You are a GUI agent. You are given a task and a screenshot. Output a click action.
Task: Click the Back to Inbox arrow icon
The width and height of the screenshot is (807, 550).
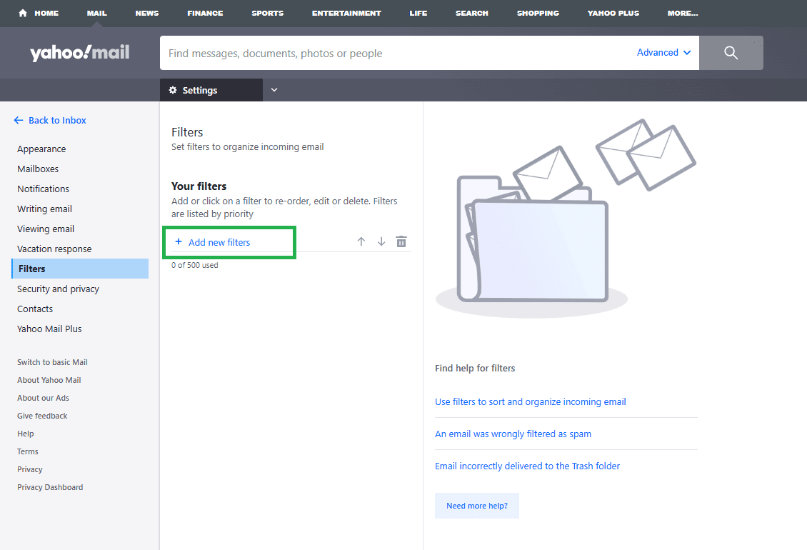coord(19,120)
